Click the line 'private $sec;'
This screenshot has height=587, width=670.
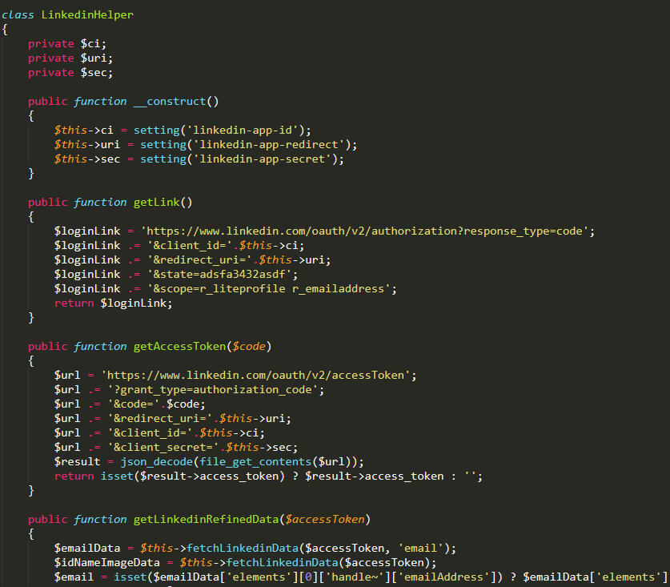(x=70, y=73)
